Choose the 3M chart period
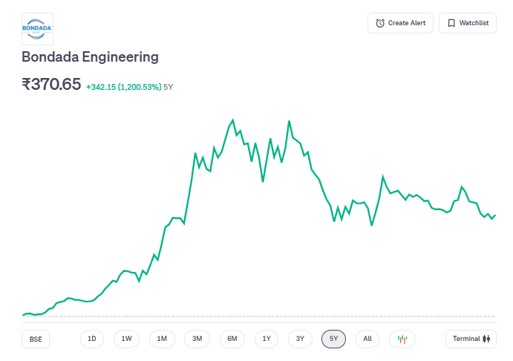Image resolution: width=513 pixels, height=361 pixels. [x=197, y=339]
